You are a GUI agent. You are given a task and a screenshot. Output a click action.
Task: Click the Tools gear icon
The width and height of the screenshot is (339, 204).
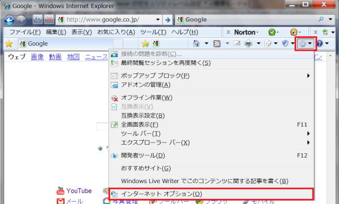[302, 44]
